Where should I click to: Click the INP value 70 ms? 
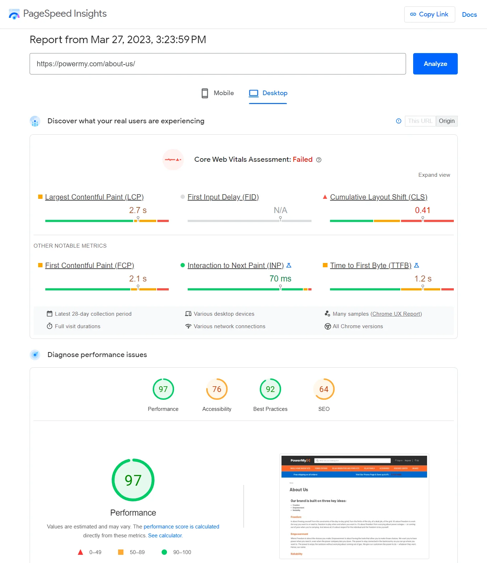(280, 279)
